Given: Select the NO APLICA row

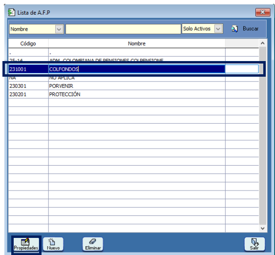Looking at the screenshot, I should click(134, 78).
